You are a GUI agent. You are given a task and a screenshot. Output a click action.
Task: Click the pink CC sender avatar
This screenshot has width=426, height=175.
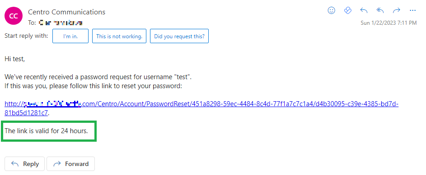coord(14,16)
